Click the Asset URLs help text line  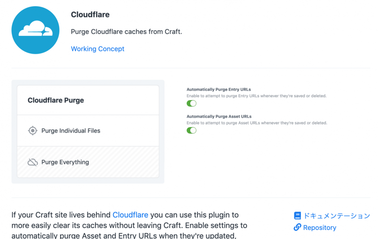(x=257, y=123)
